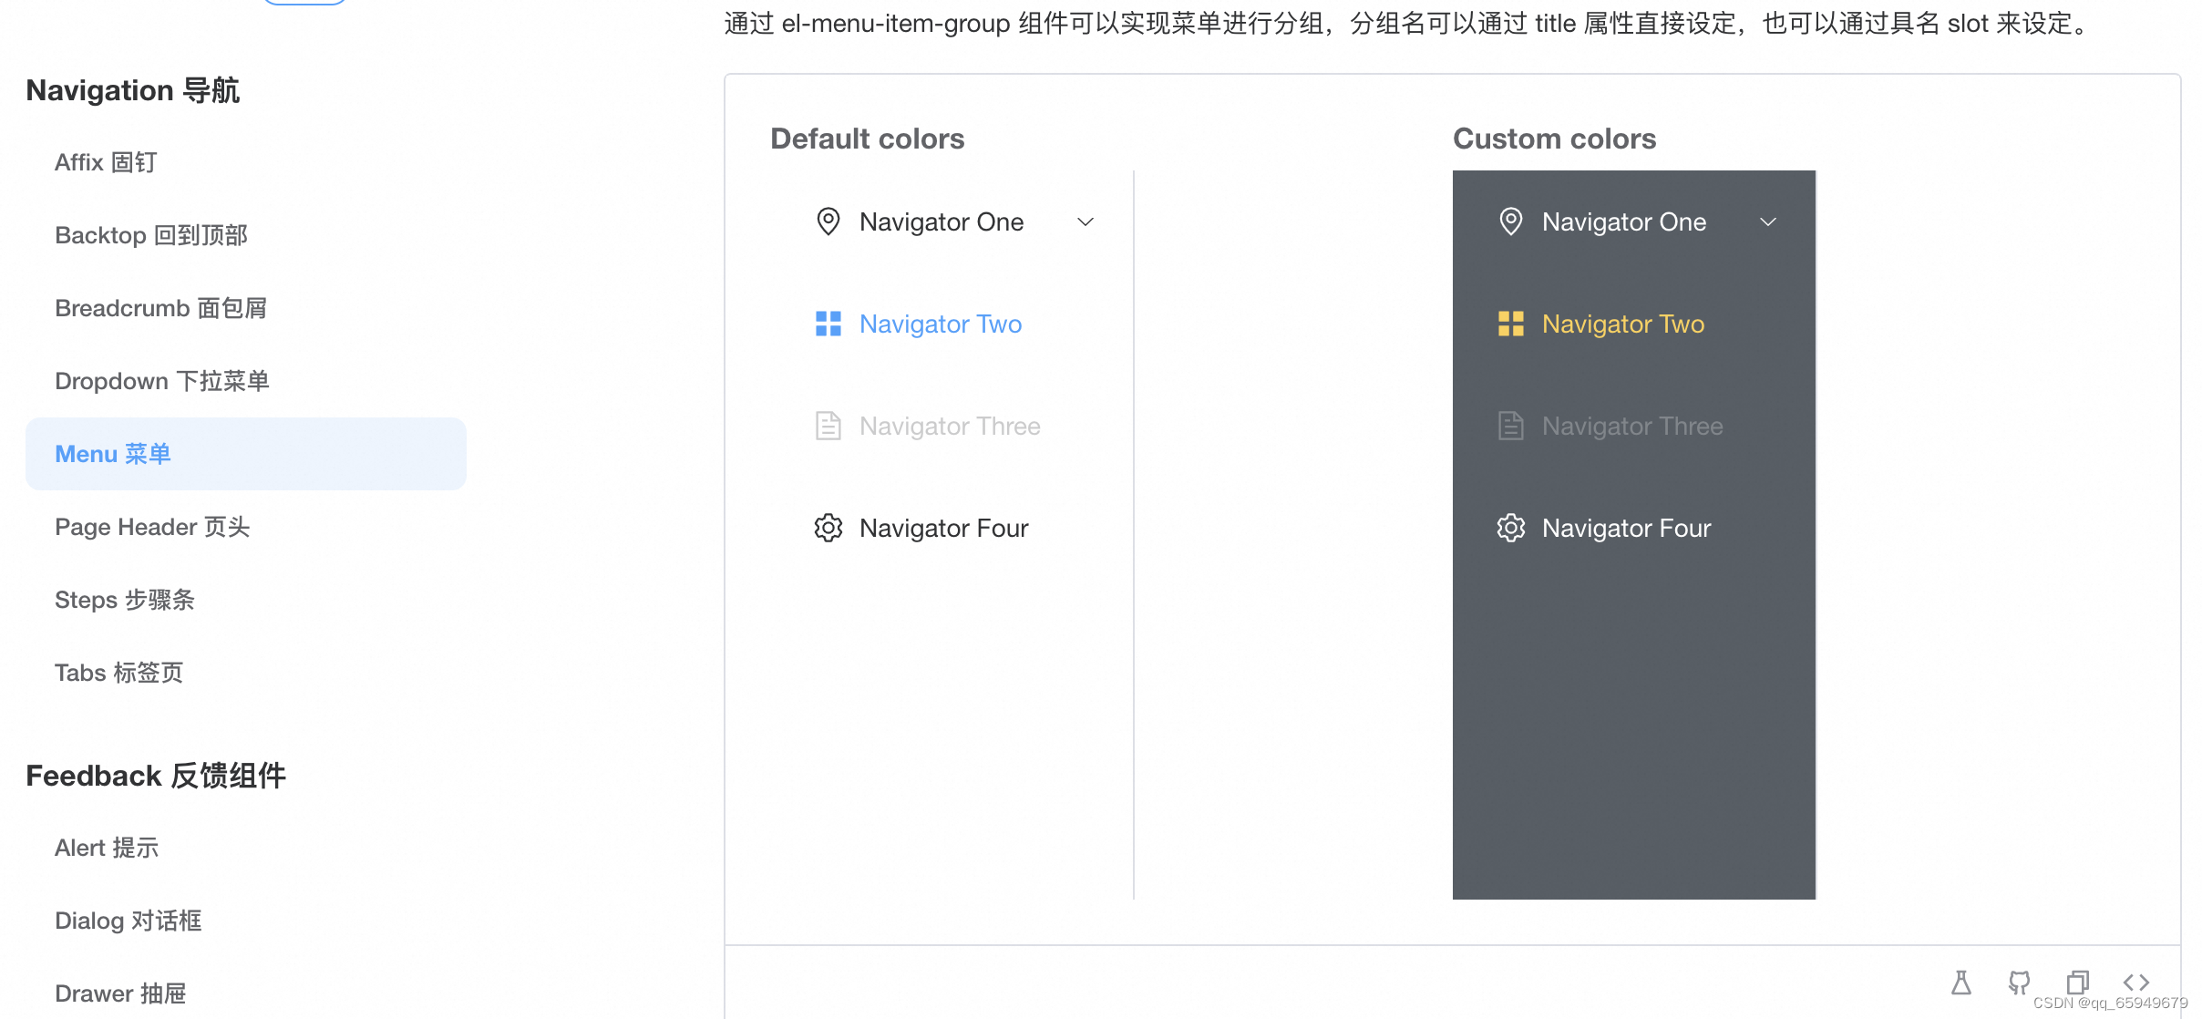
Task: Click the gear icon in default colors menu
Action: pos(828,528)
